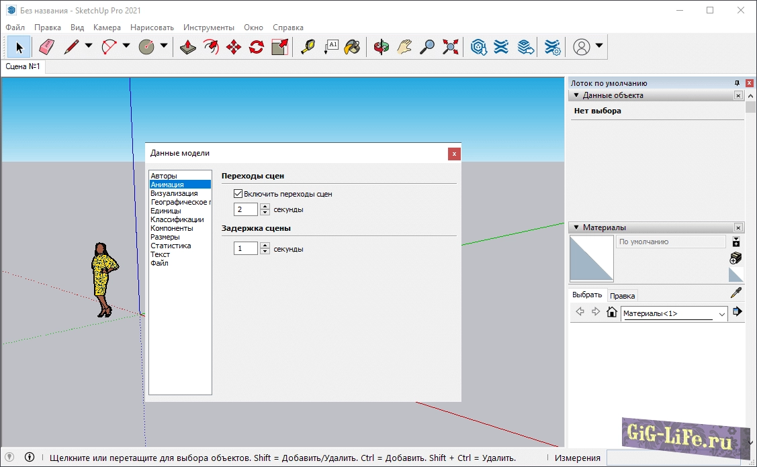The image size is (757, 467).
Task: Uncheck 'Включить переходы сцен' checkbox
Action: [238, 194]
